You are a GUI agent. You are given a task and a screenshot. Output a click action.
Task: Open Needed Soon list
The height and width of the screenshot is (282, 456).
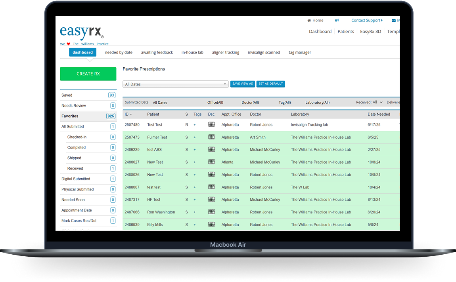[x=88, y=200]
